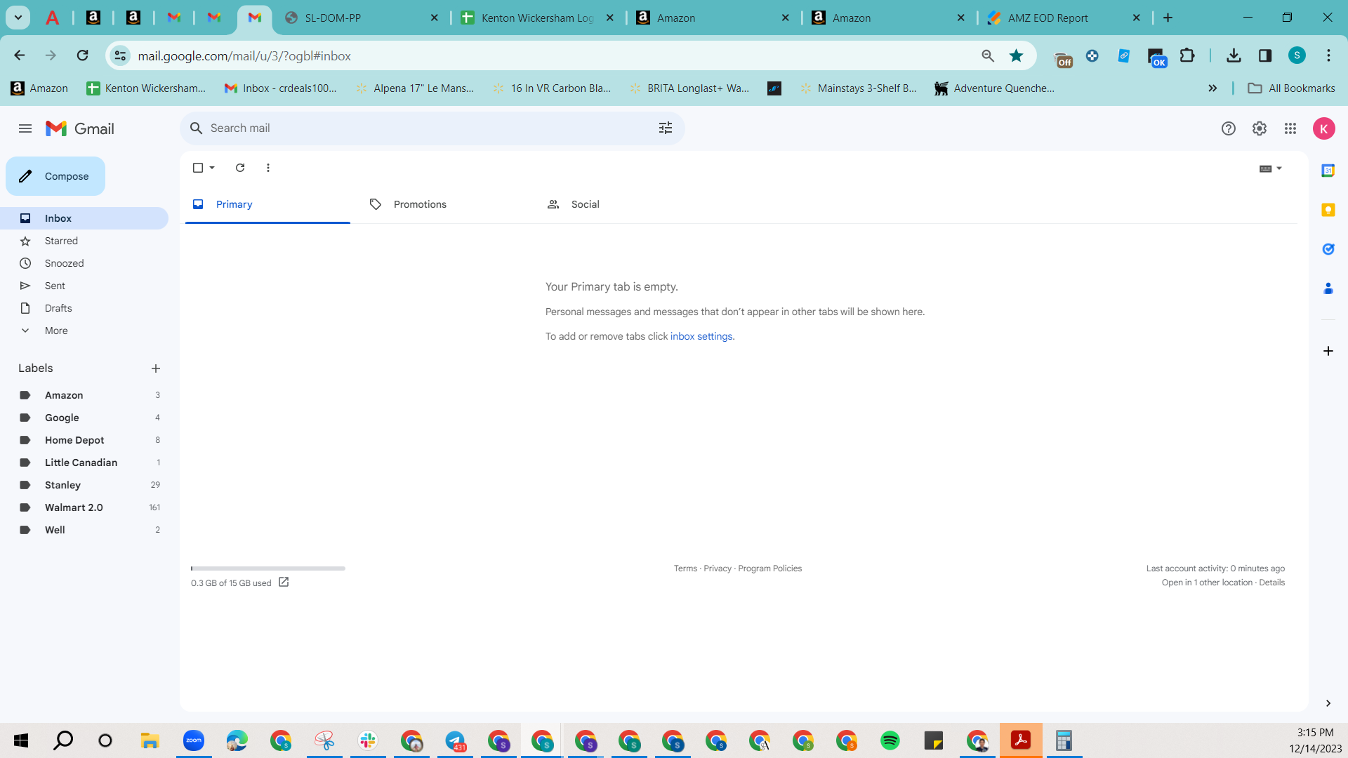Screen dimensions: 1348x758
Task: Refresh the inbox list
Action: click(240, 168)
